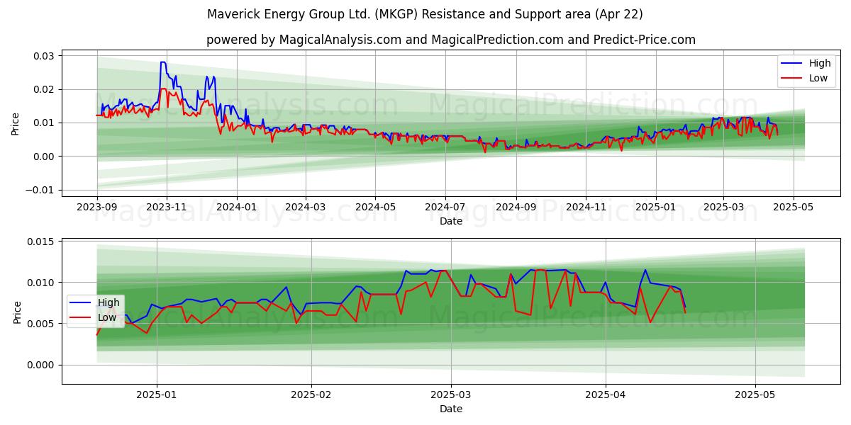851x425 pixels.
Task: Click the 2024-05 tick label on the top axis
Action: [x=374, y=208]
